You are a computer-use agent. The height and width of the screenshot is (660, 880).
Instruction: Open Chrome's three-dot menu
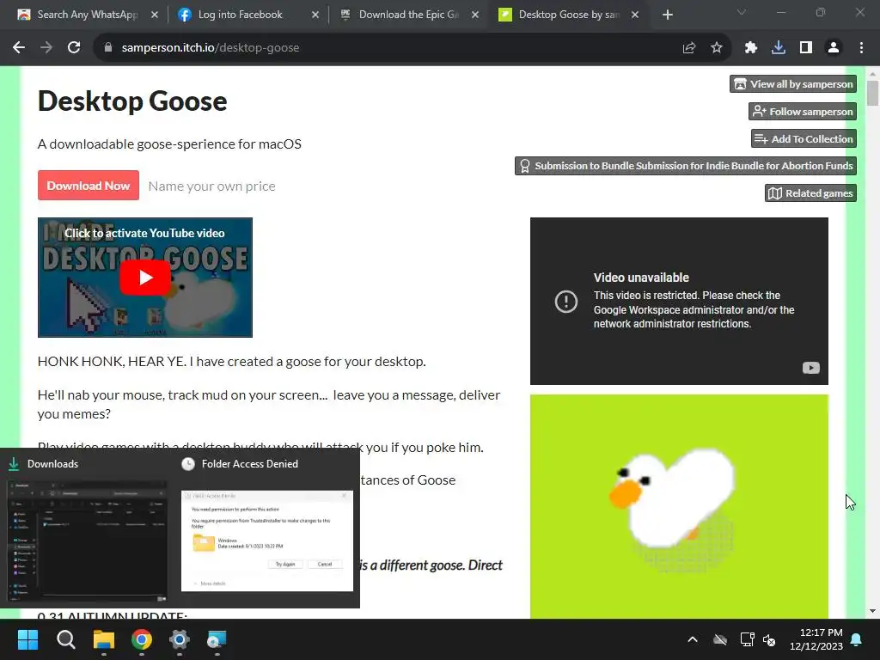point(861,48)
